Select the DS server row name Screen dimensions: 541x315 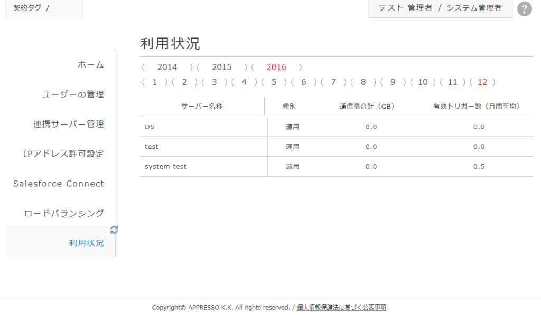click(150, 127)
